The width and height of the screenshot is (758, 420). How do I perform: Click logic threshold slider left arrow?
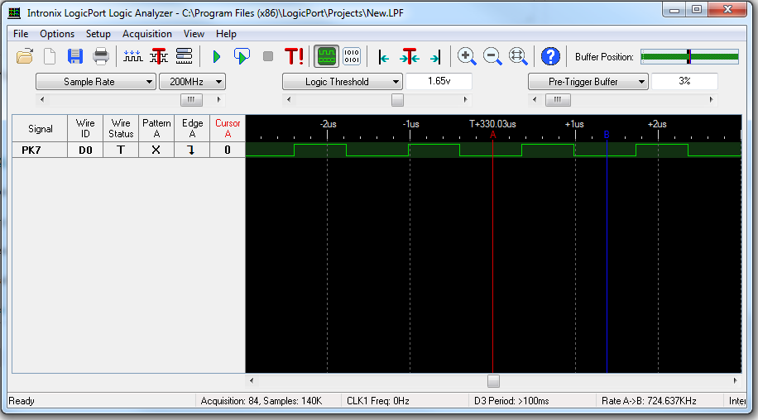point(289,99)
